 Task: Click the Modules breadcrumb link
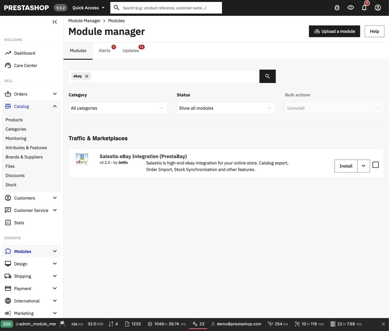pos(116,21)
